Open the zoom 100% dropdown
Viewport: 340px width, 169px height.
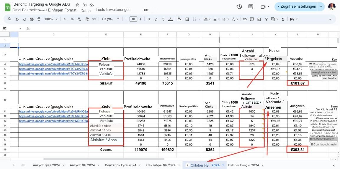coord(51,19)
